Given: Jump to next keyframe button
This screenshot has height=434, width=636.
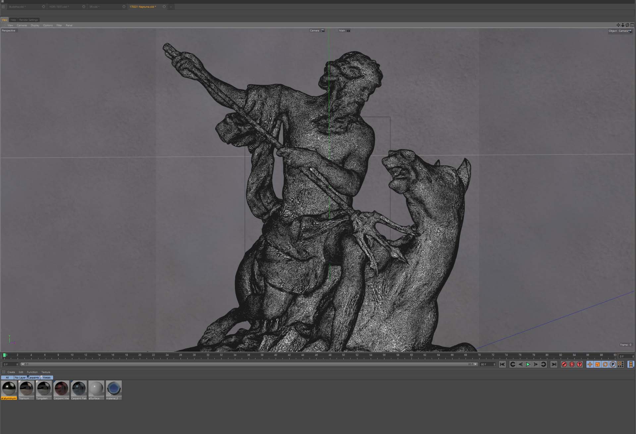Looking at the screenshot, I should click(544, 364).
